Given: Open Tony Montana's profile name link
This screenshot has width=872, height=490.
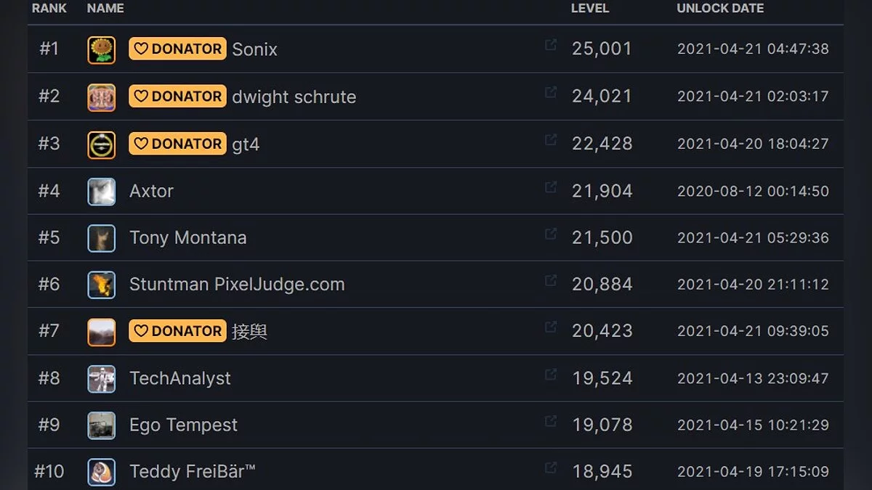Looking at the screenshot, I should [x=187, y=238].
